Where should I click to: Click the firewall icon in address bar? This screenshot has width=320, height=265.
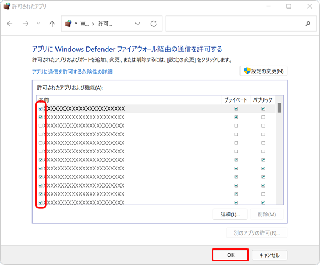click(x=69, y=24)
